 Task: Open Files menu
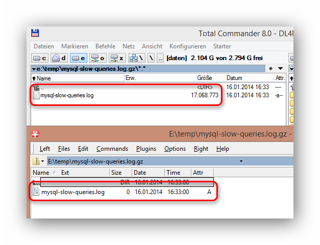click(64, 149)
